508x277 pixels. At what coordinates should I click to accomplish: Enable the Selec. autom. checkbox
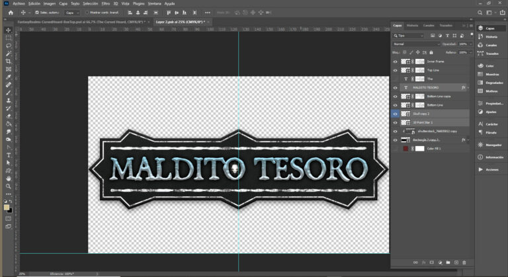37,13
